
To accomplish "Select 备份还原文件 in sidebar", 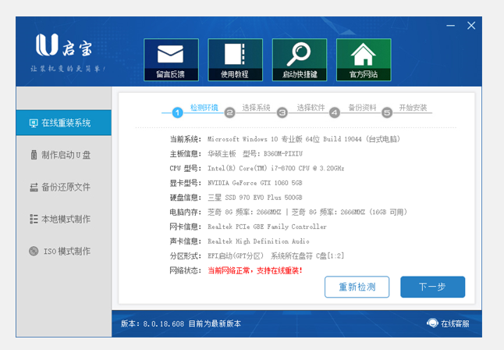I will pyautogui.click(x=64, y=187).
